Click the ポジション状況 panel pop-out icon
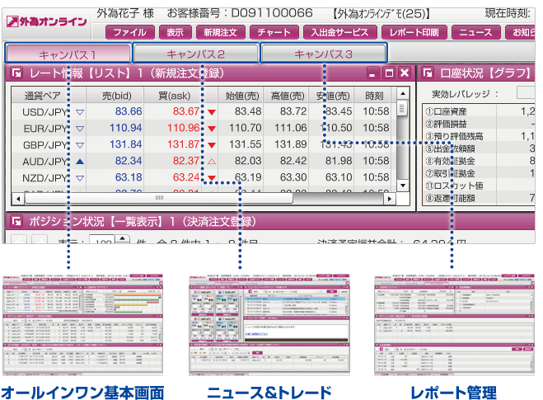Screen dimensions: 543x400 (x=16, y=221)
